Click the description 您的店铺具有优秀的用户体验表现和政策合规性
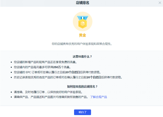 point(82,44)
